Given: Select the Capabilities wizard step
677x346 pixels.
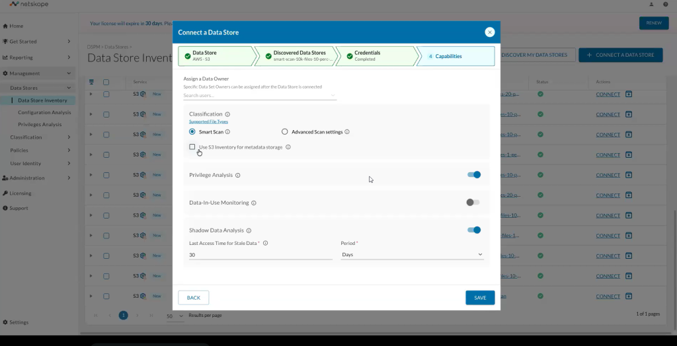Looking at the screenshot, I should tap(456, 56).
